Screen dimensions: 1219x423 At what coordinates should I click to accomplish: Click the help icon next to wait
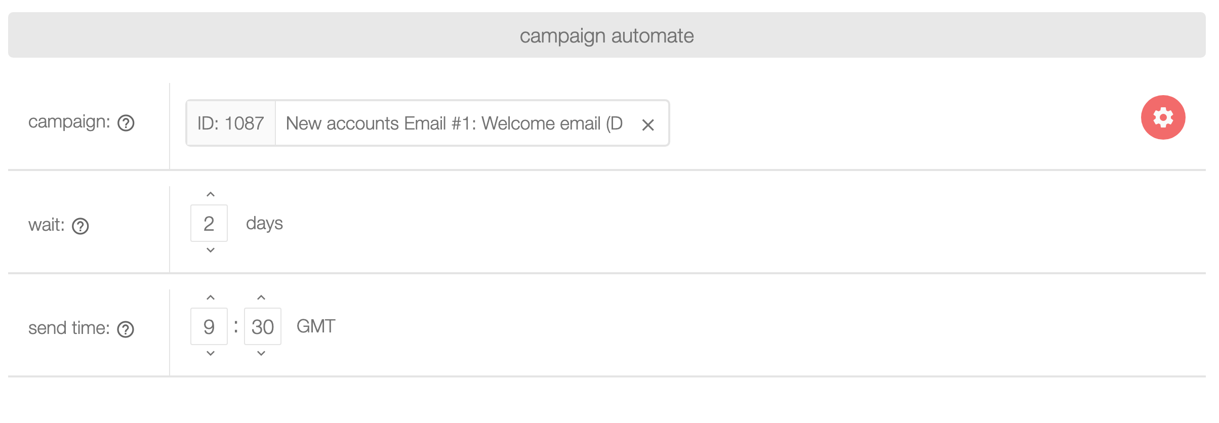click(80, 226)
